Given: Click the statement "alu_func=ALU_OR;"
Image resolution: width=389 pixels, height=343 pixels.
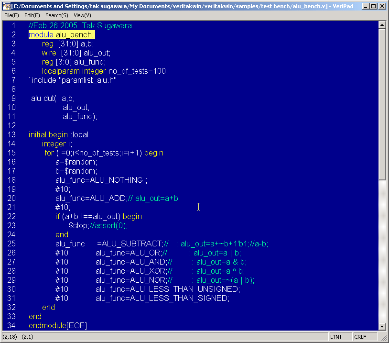Looking at the screenshot, I should tap(129, 253).
